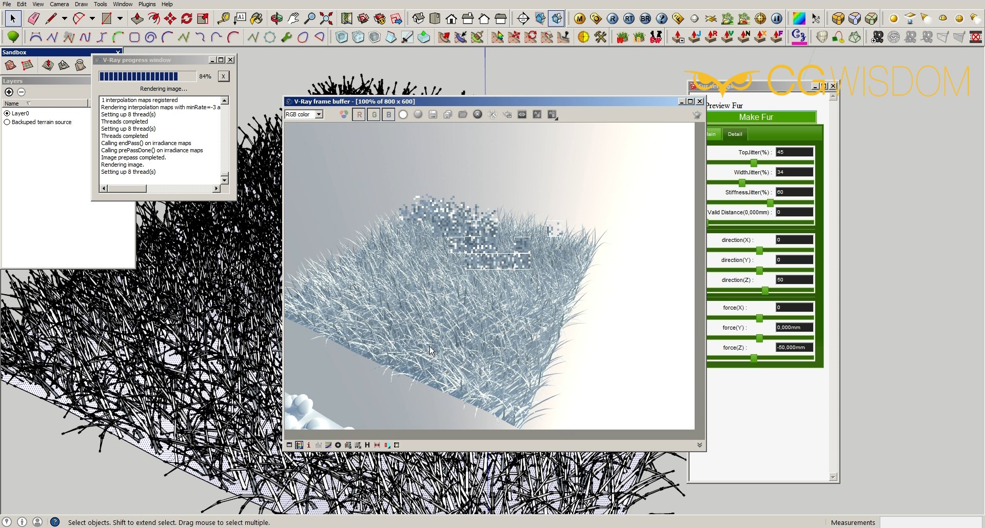Click the Make Fur button

756,117
